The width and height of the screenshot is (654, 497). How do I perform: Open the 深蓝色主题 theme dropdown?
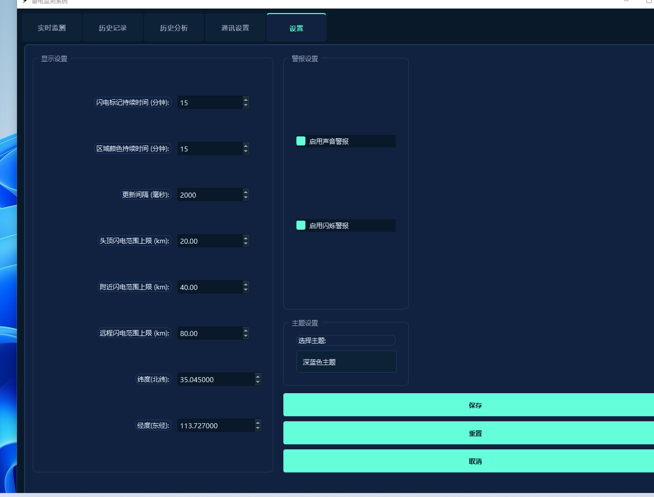[x=346, y=362]
